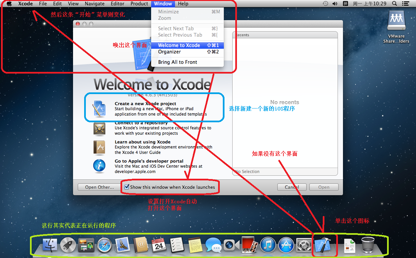This screenshot has height=258, width=416.
Task: Open the Help menu
Action: [183, 4]
